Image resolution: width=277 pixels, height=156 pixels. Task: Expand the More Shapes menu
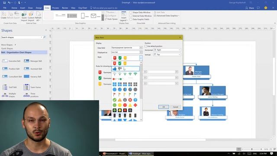point(9,45)
